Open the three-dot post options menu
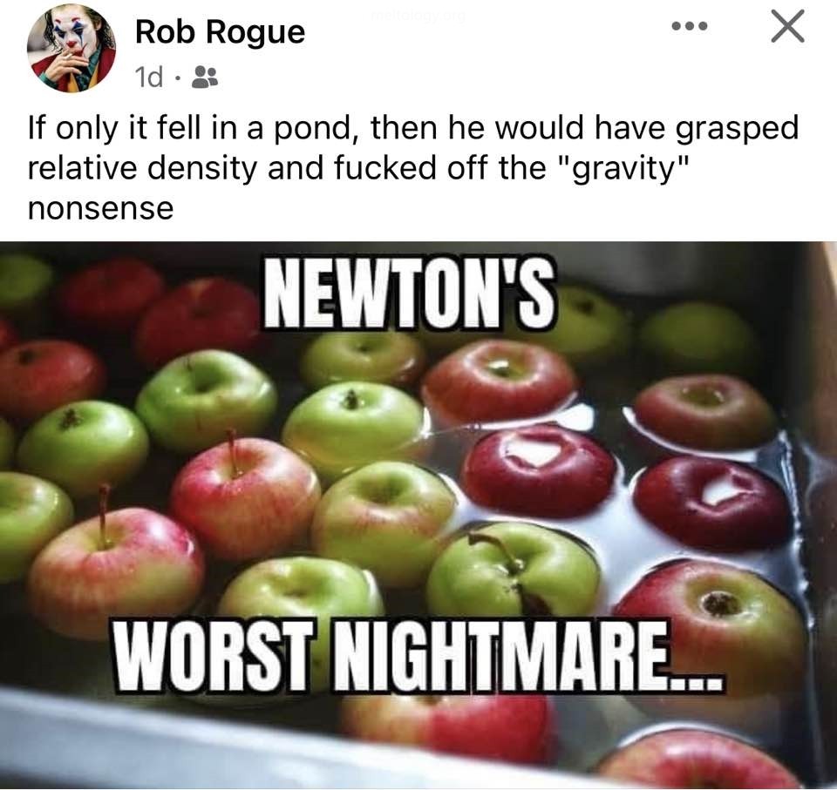 pos(690,25)
